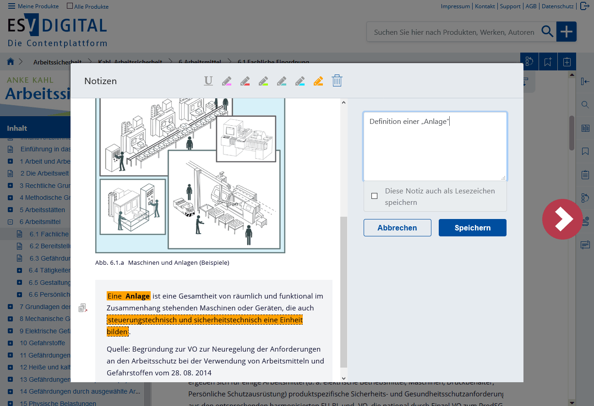Click the blue plus button beside search
The height and width of the screenshot is (406, 594).
click(x=567, y=32)
